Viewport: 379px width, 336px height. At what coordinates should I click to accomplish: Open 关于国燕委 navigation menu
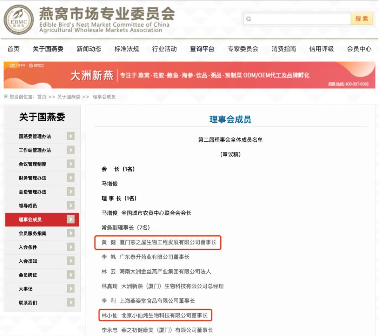[48, 49]
